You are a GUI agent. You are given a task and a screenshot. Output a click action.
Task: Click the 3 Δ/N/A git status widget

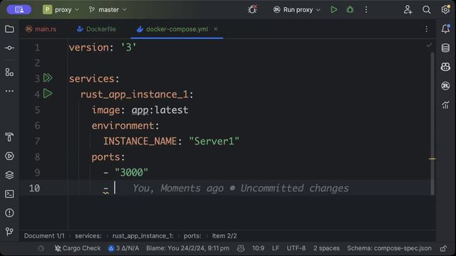pyautogui.click(x=123, y=248)
